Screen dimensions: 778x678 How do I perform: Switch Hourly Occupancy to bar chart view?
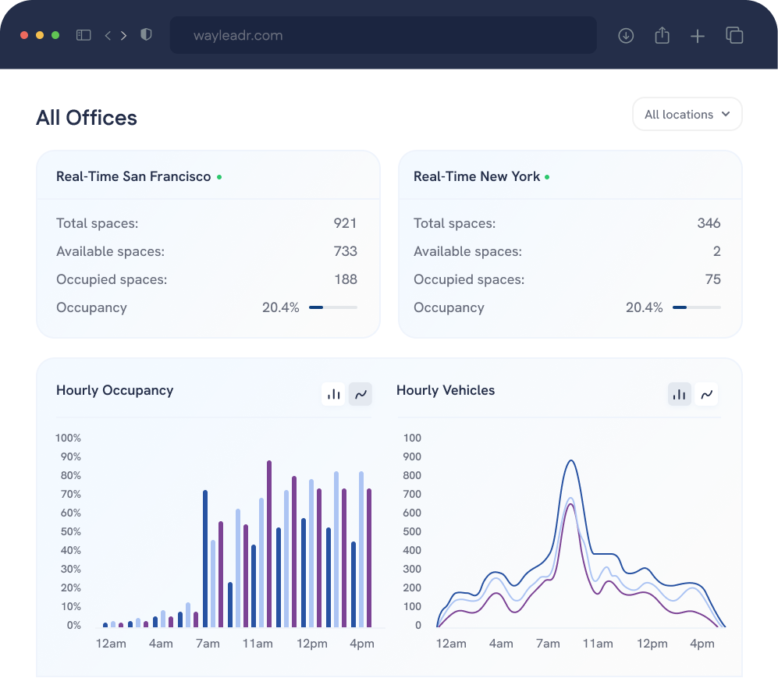tap(333, 394)
